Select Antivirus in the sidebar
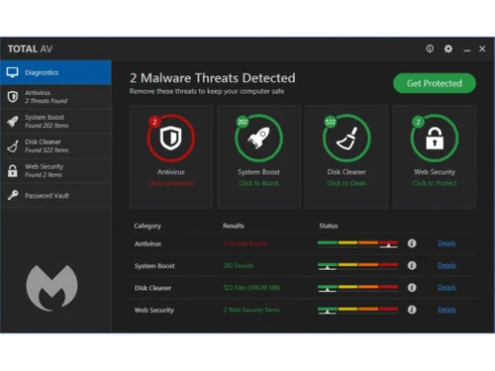Viewport: 495px width, 371px height. coord(55,97)
